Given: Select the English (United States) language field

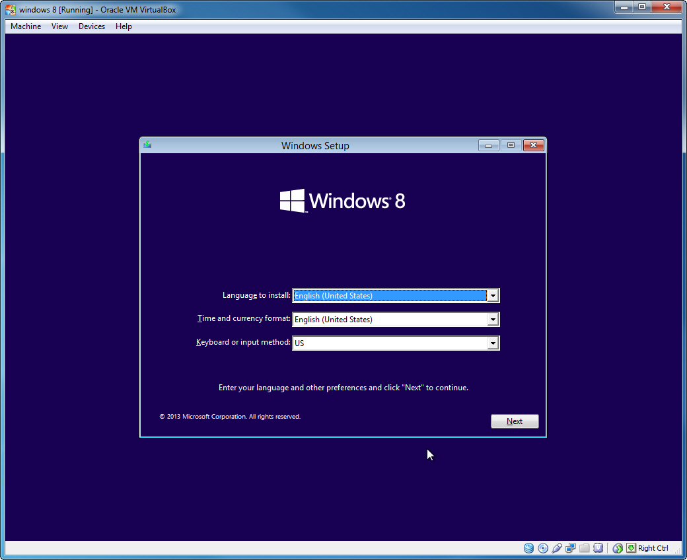Looking at the screenshot, I should 390,295.
